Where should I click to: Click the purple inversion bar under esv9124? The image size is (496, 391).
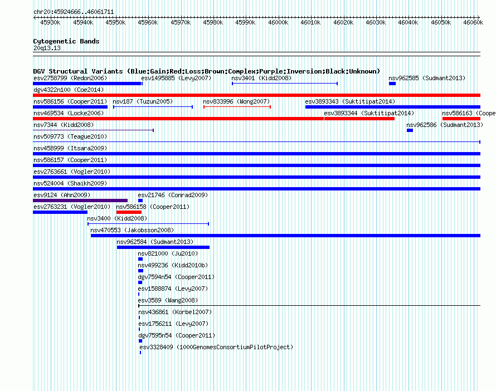tap(80, 201)
